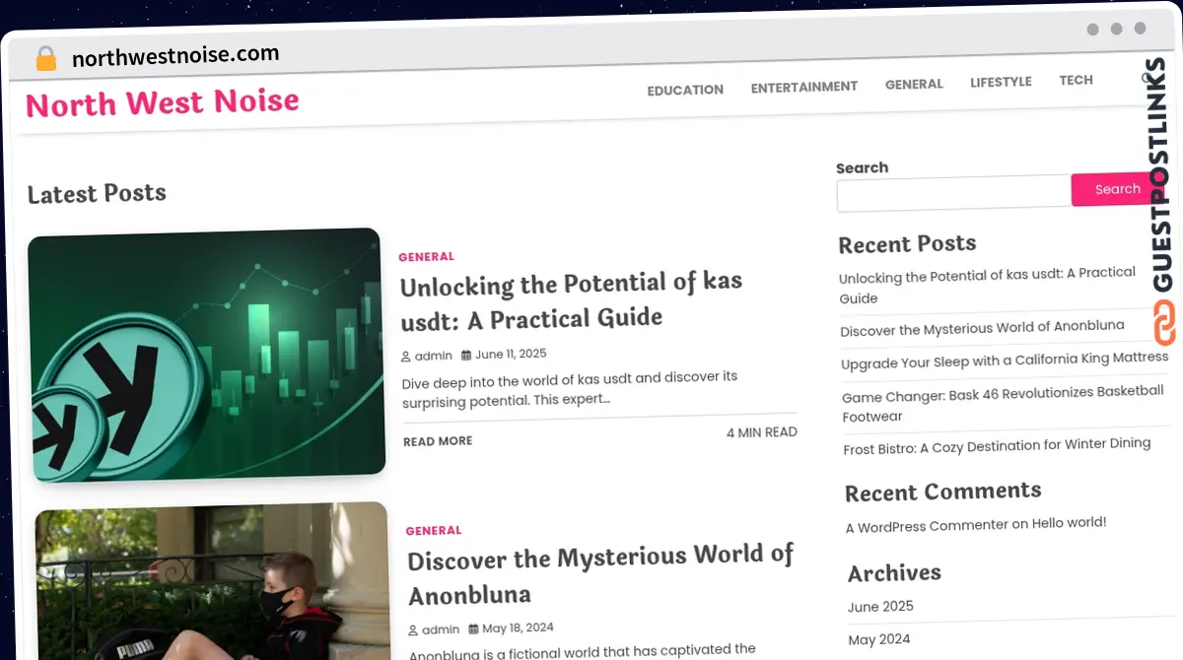
Task: Open the Education menu item
Action: coord(685,90)
